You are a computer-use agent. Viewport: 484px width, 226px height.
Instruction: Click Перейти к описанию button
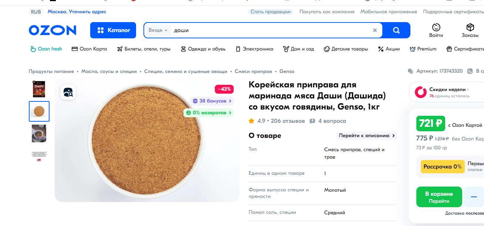click(x=366, y=136)
